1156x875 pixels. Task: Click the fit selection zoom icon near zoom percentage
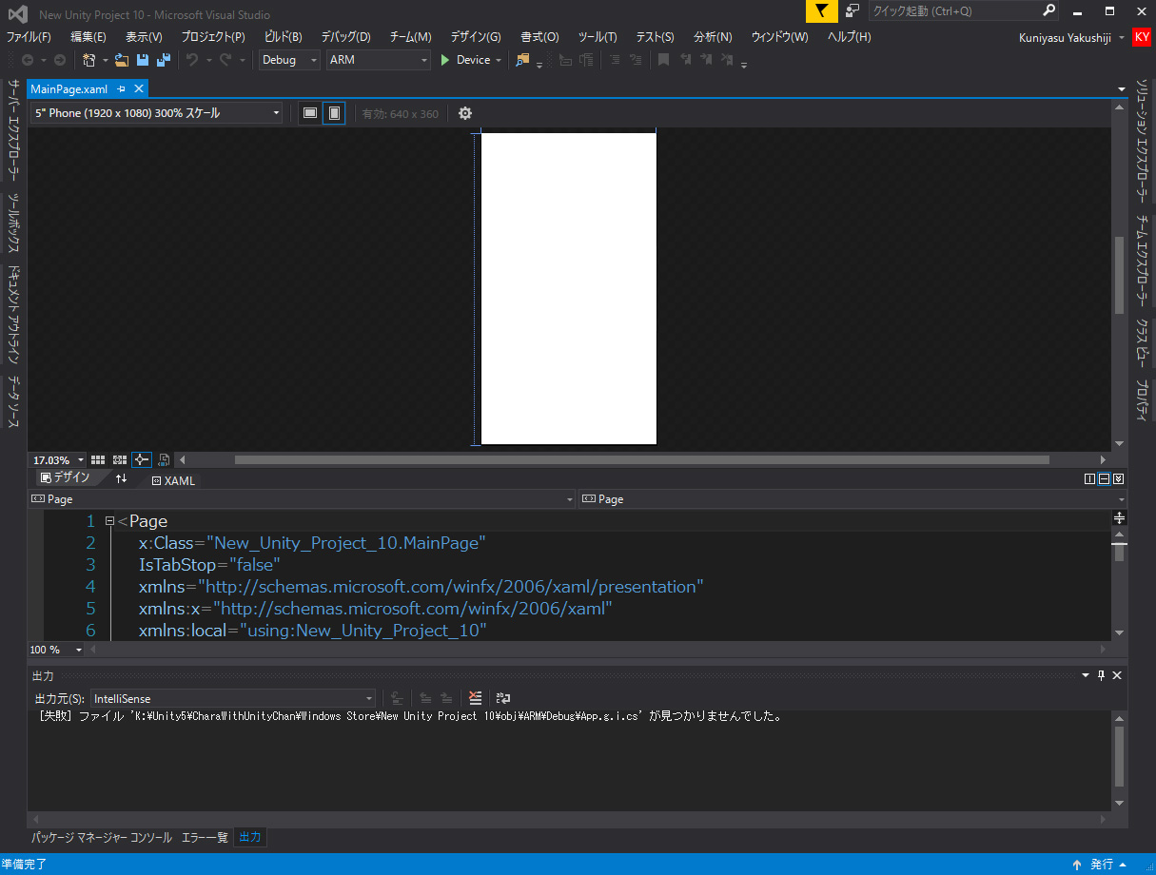pos(141,459)
